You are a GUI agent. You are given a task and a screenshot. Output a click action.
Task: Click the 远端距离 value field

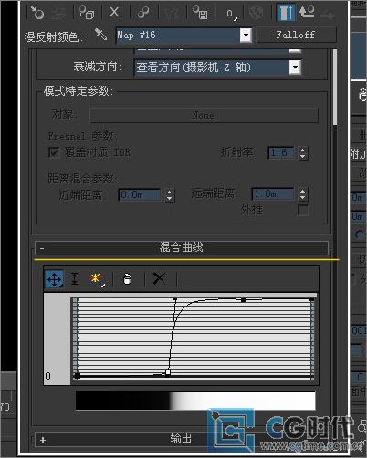coord(273,193)
